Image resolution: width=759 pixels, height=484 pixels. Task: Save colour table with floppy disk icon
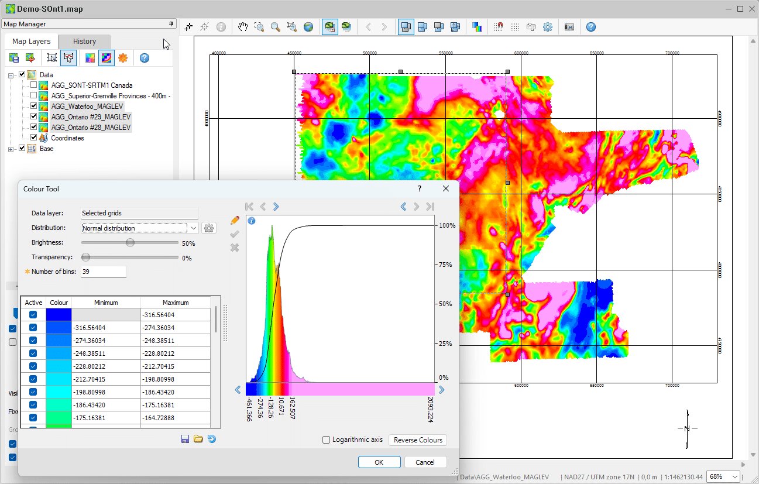click(x=185, y=439)
